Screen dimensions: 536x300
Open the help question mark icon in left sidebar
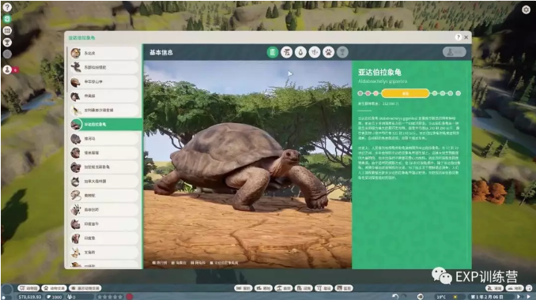(7, 7)
